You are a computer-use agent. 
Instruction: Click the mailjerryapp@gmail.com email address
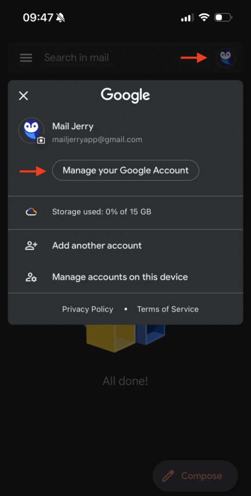(x=97, y=139)
